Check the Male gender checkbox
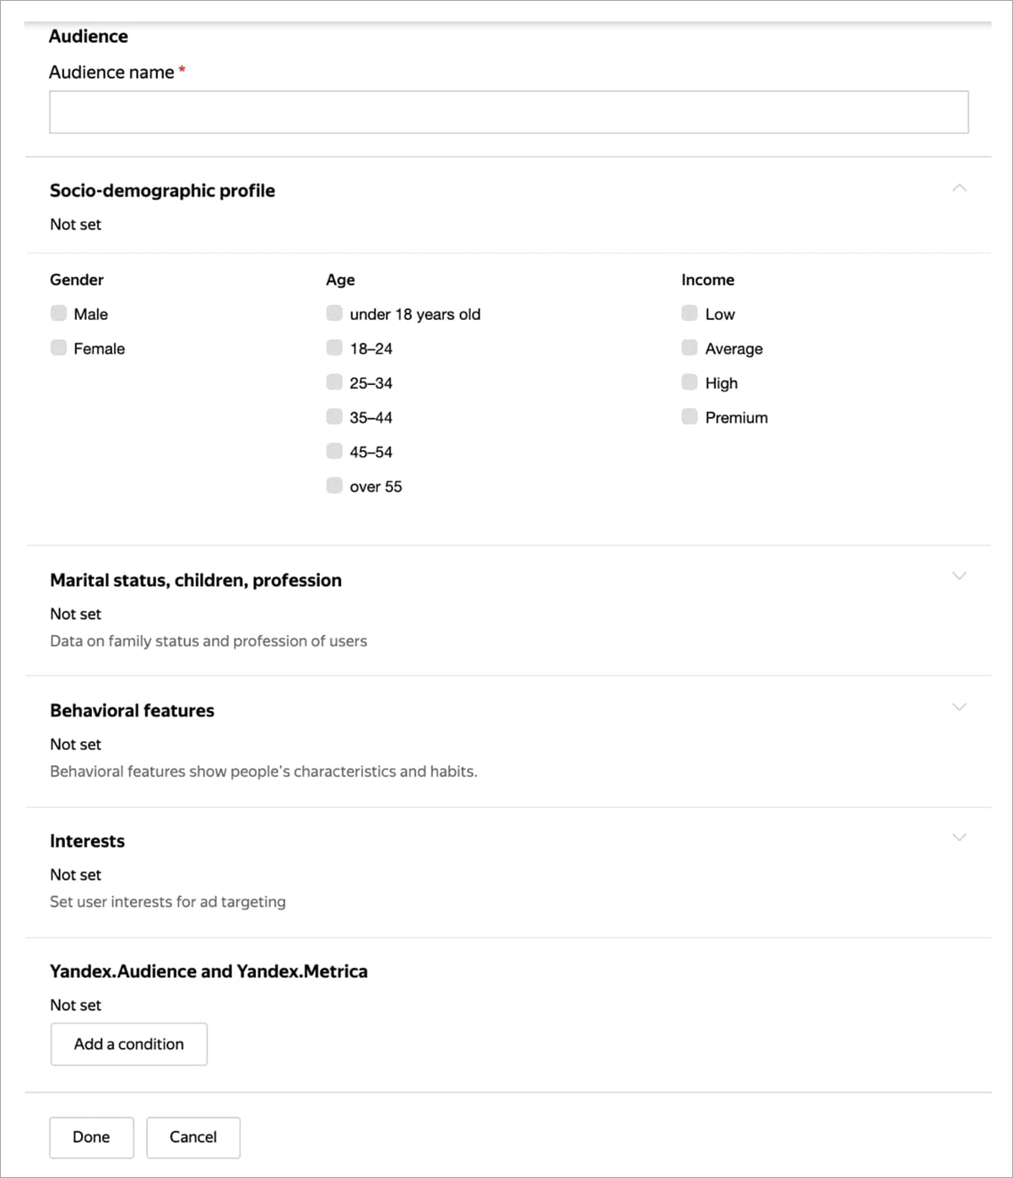1013x1178 pixels. (x=58, y=313)
